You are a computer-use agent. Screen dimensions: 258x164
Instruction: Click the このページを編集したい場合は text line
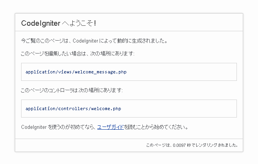78,53
